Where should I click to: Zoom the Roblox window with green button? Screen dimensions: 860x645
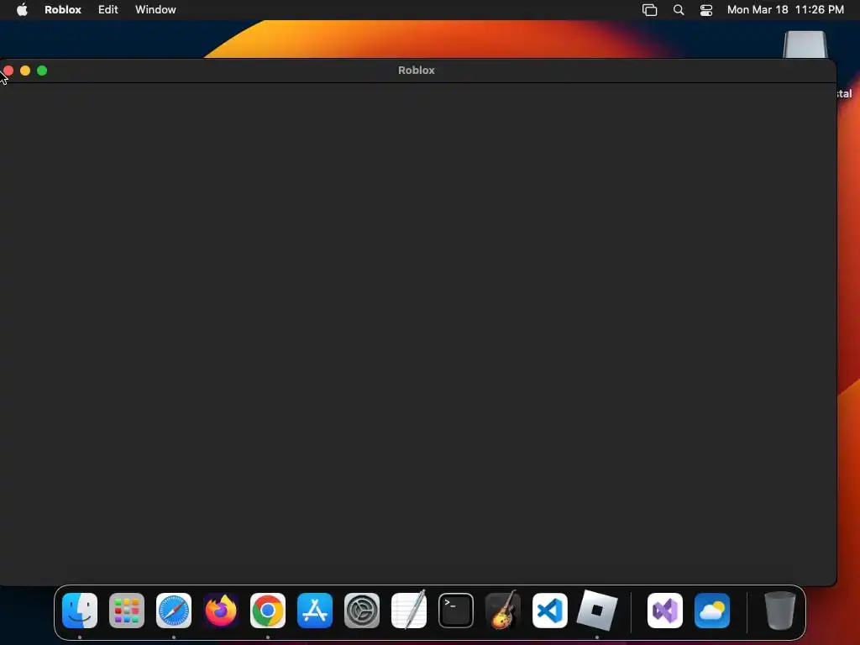point(42,71)
